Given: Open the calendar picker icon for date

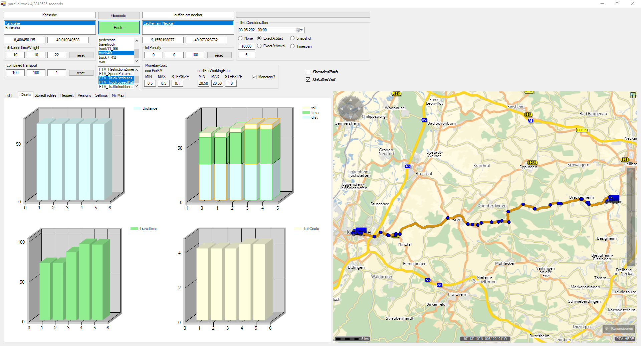Looking at the screenshot, I should pyautogui.click(x=298, y=30).
